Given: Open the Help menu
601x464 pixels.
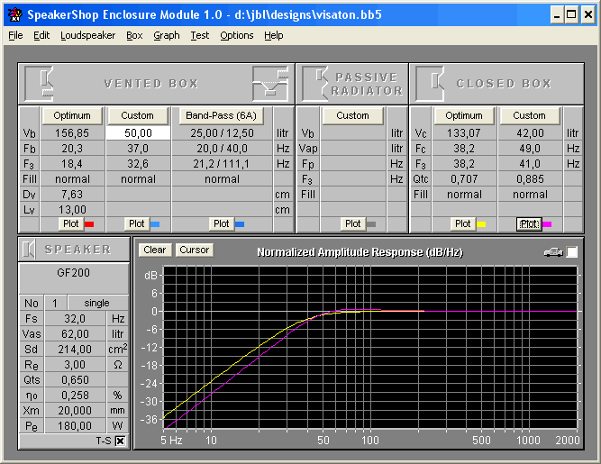Looking at the screenshot, I should [274, 35].
